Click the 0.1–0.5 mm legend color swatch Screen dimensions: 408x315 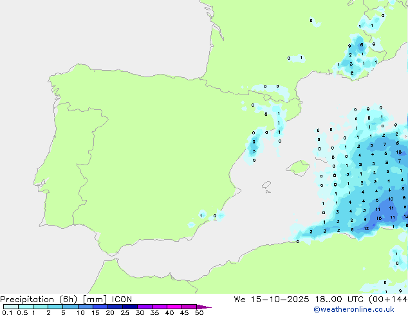[x=11, y=307]
